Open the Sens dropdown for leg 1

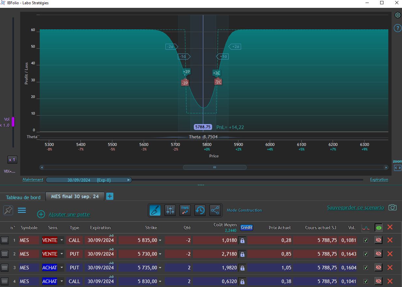[x=62, y=240]
